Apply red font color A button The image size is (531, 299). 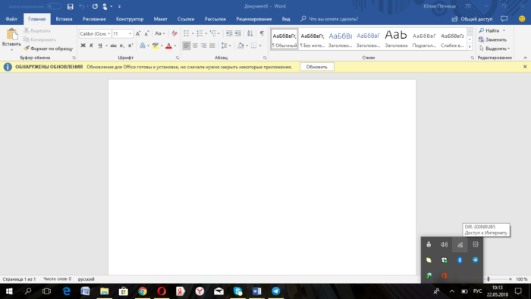click(x=168, y=46)
